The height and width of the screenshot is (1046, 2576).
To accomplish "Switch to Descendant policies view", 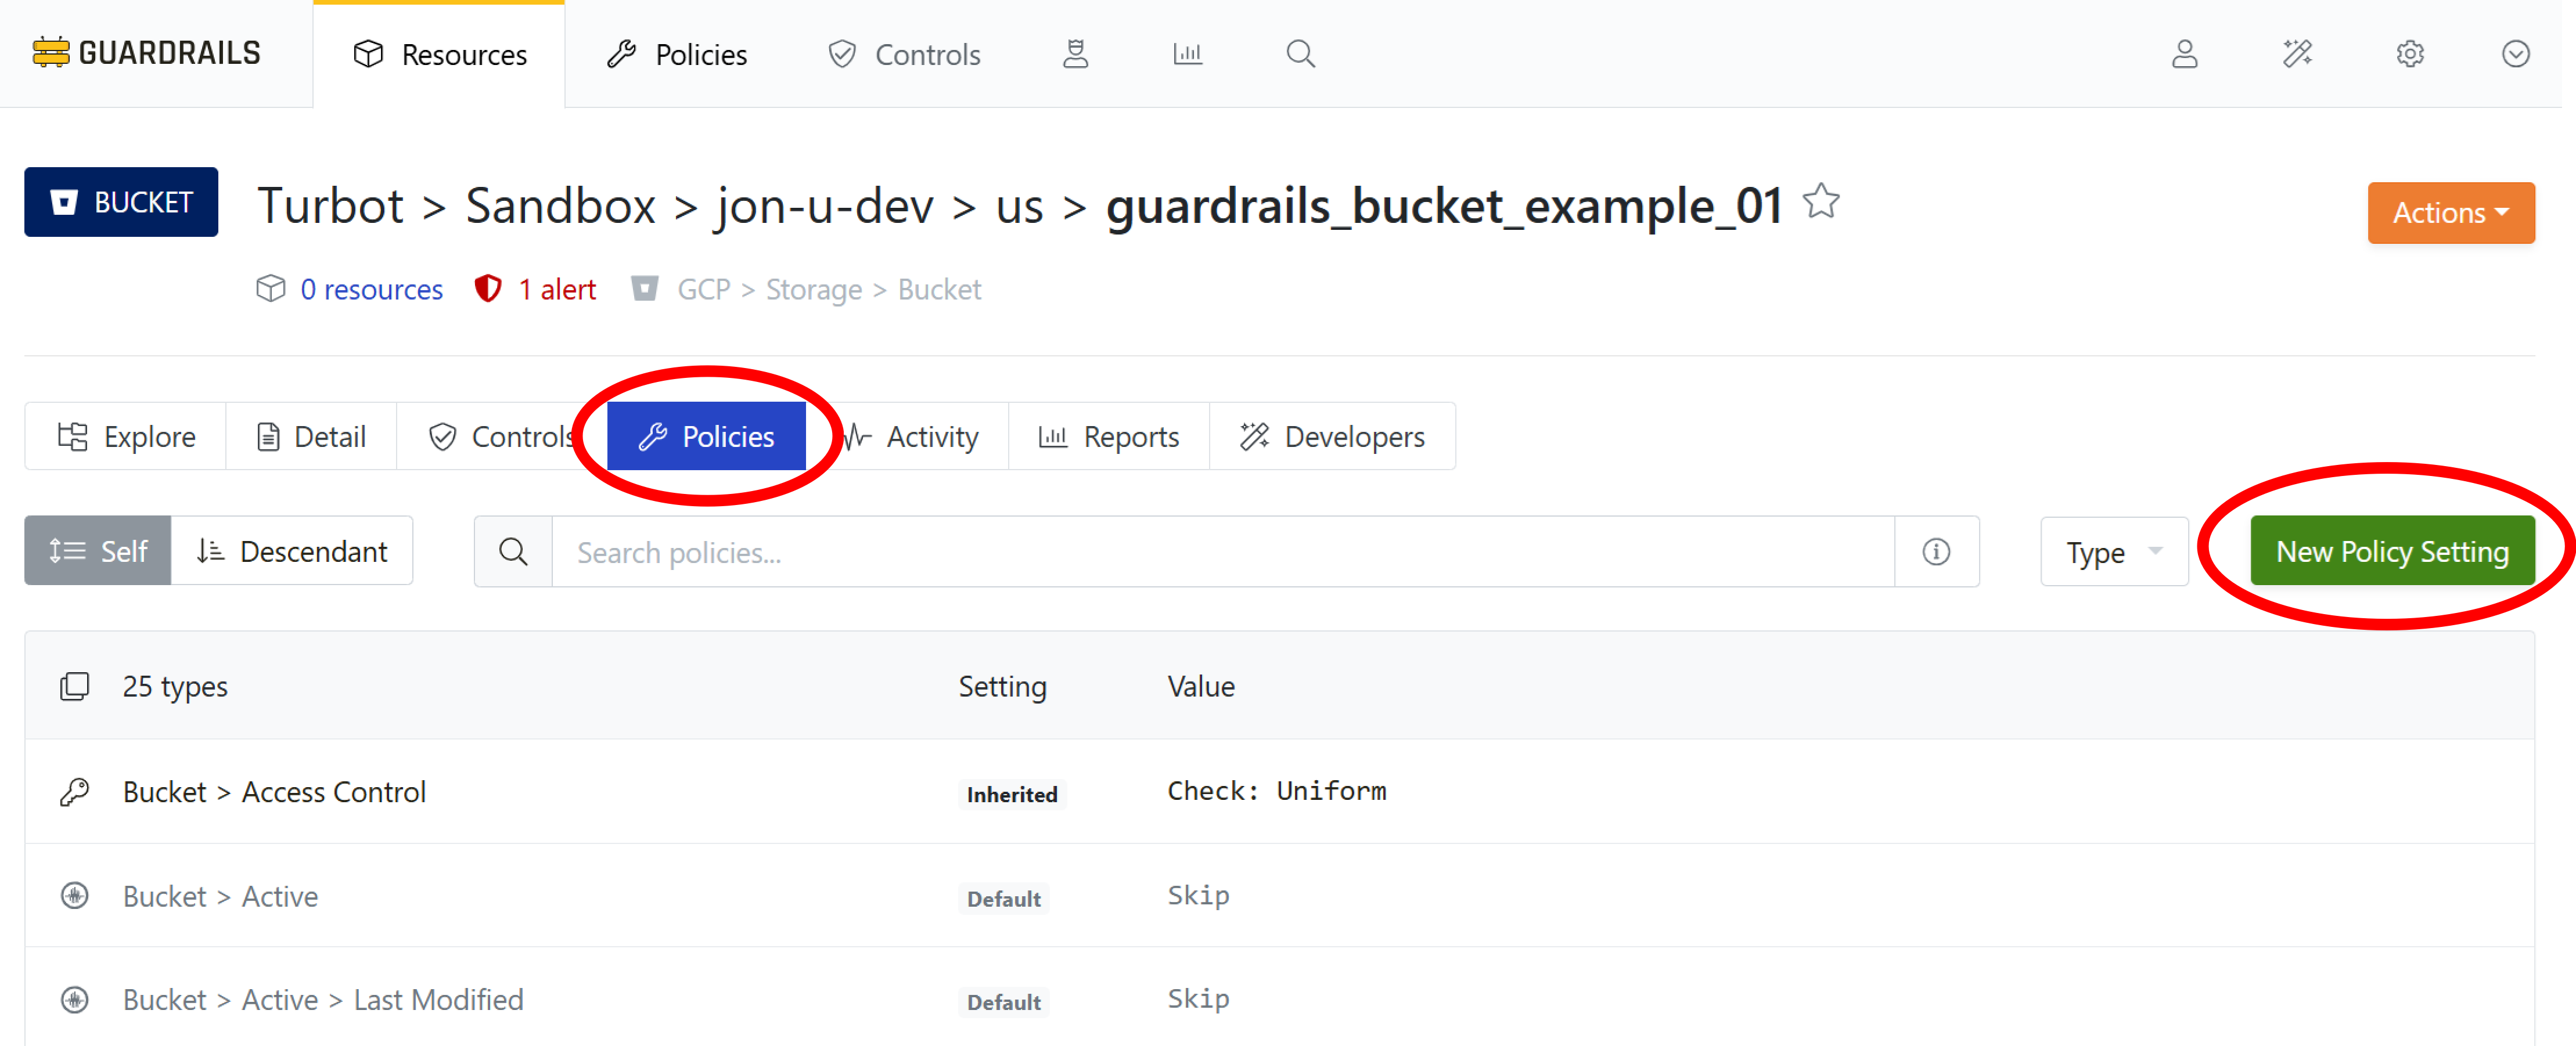I will (292, 551).
